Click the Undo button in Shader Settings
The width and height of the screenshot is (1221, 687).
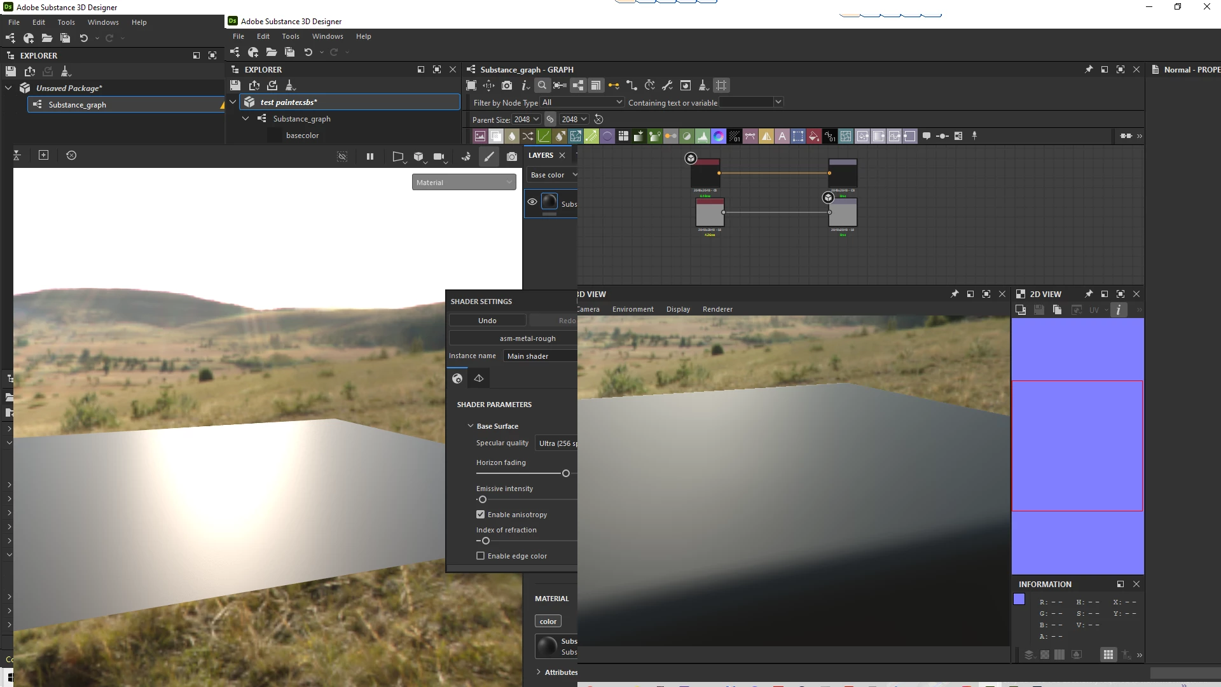tap(487, 321)
